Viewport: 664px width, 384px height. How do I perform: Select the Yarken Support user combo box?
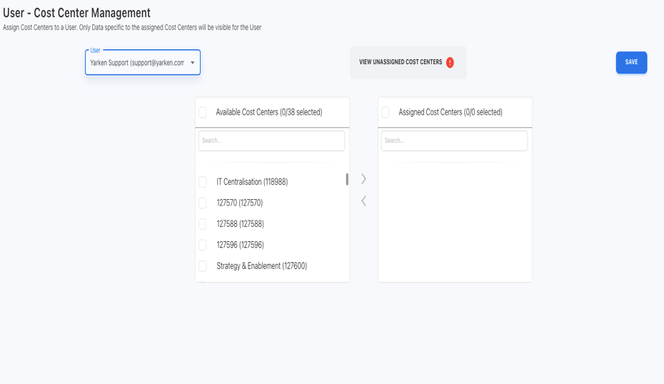[137, 63]
